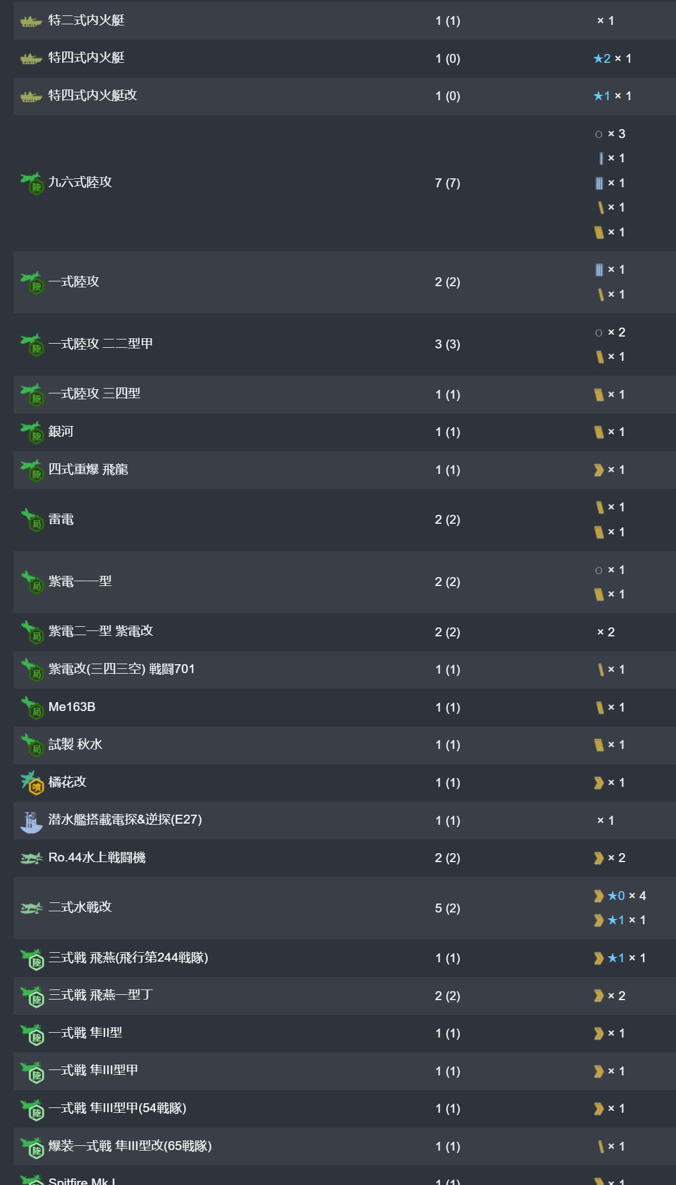Click the 紫電改(三四三空) 戦闘701 entry
The height and width of the screenshot is (1185, 676).
pyautogui.click(x=121, y=669)
